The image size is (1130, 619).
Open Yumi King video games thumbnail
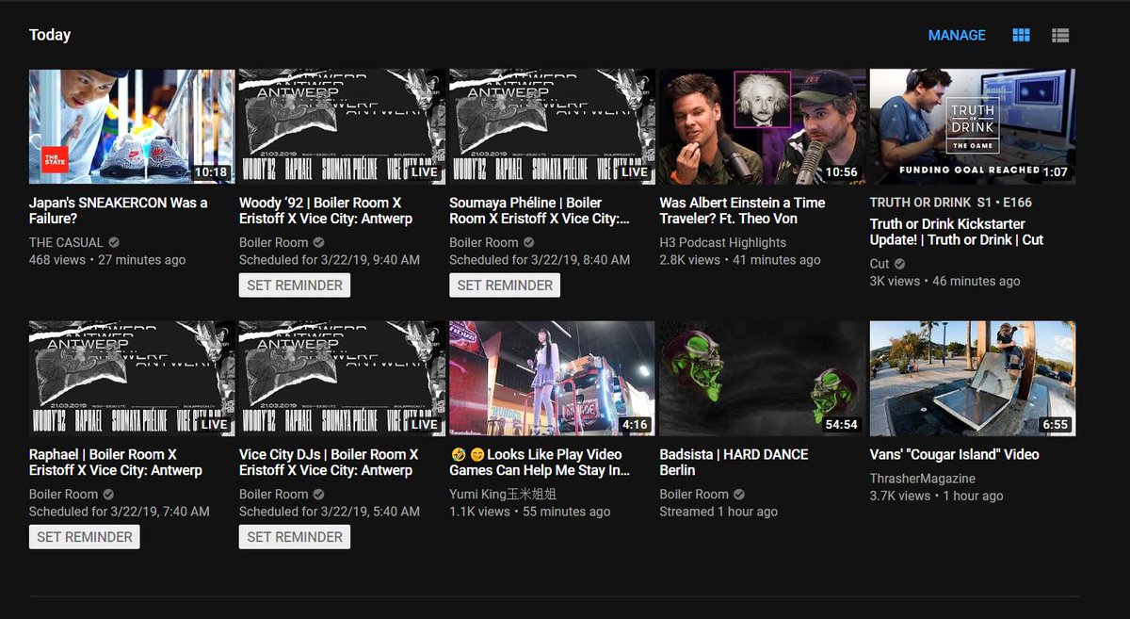point(552,378)
